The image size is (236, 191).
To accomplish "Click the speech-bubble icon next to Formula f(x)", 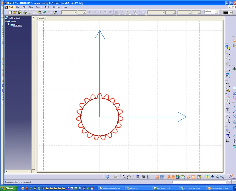I will coord(129,177).
